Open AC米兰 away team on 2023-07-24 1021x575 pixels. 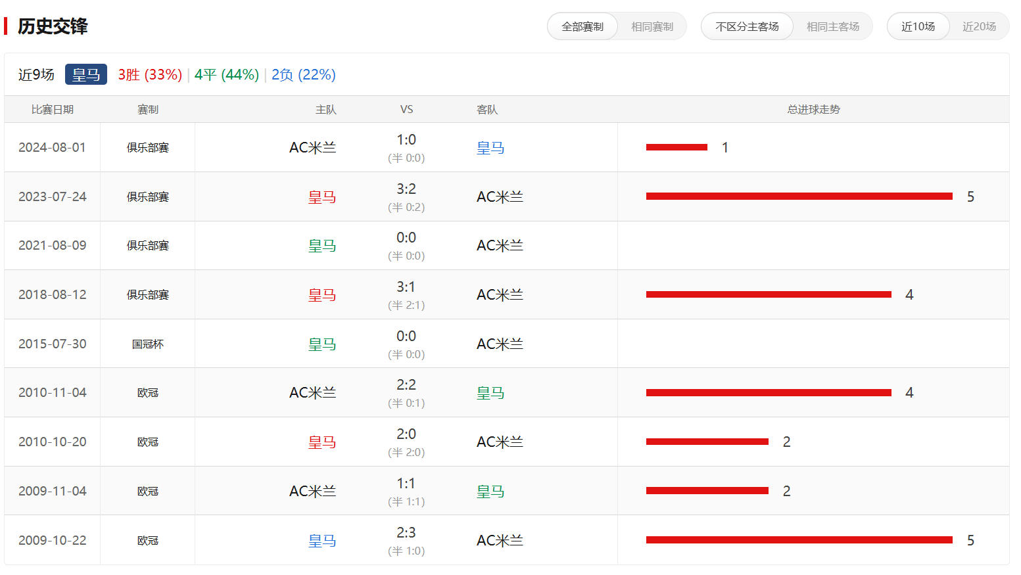coord(500,196)
